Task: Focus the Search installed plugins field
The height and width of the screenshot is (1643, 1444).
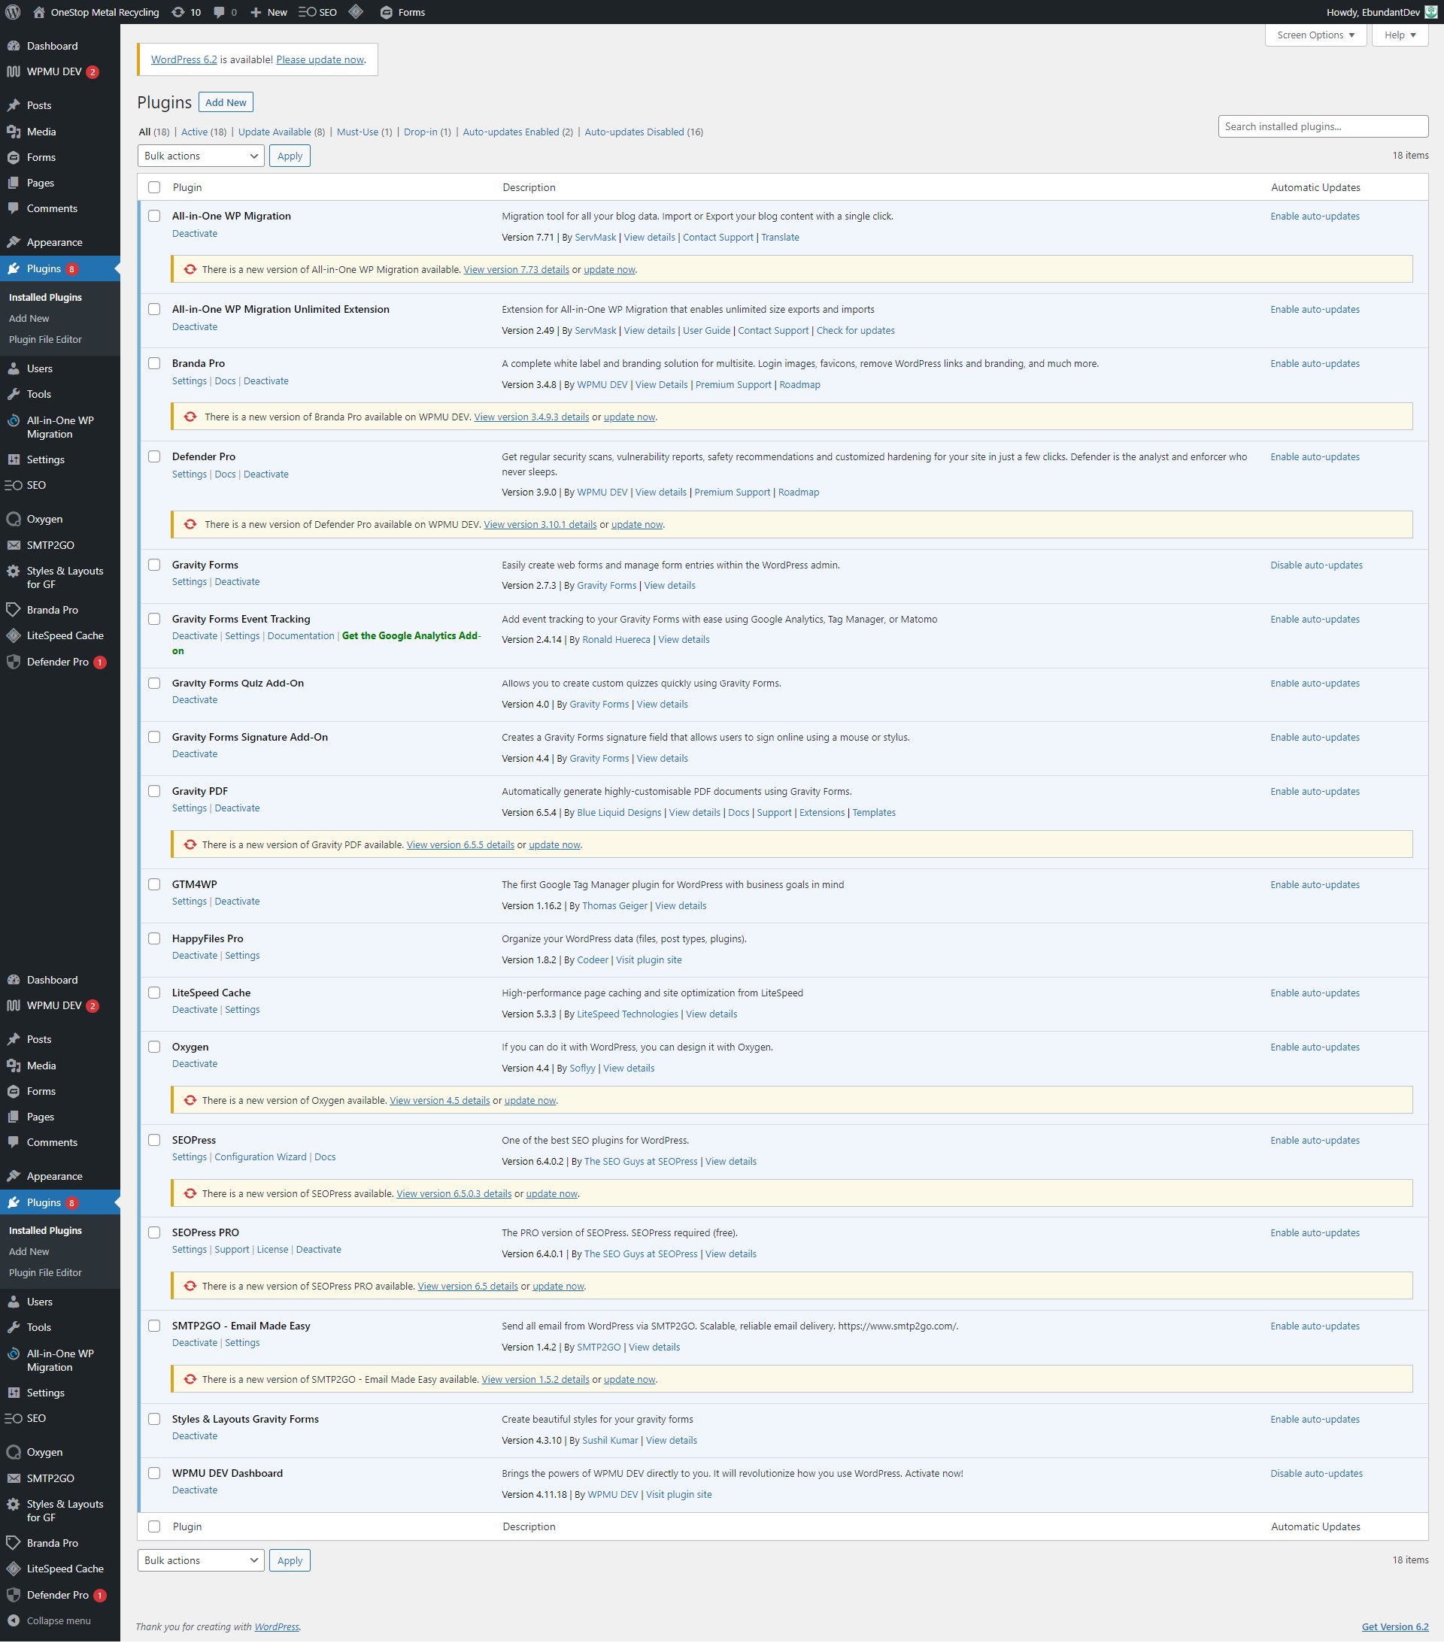Action: tap(1323, 126)
